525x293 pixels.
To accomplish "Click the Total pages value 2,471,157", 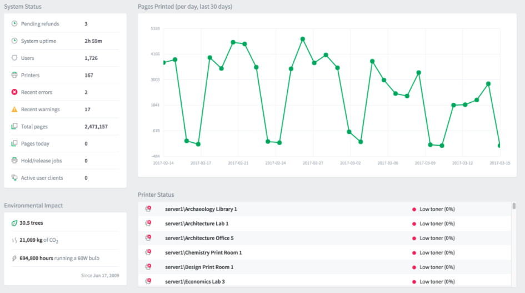I will (x=96, y=126).
